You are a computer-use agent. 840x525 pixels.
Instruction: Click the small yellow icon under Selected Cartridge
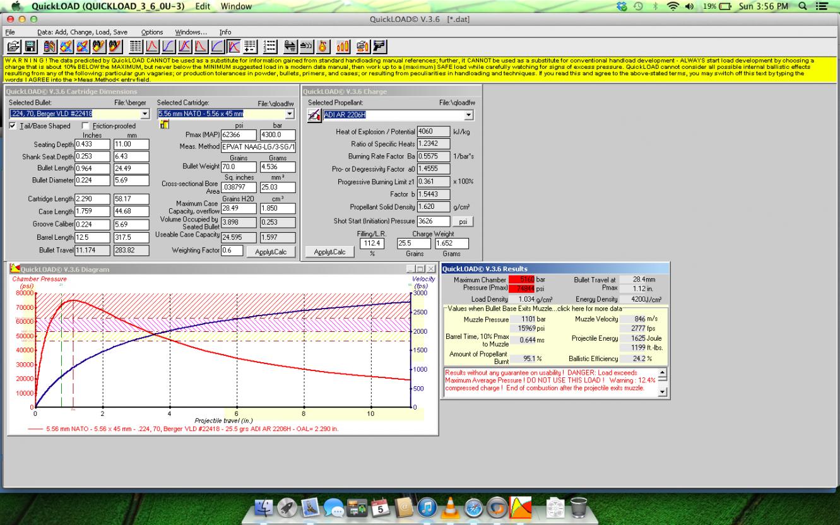point(164,124)
